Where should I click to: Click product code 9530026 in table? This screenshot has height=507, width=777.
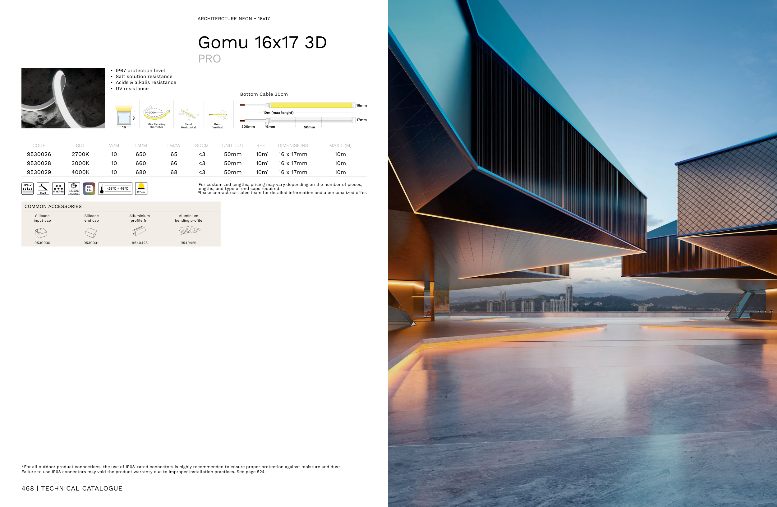pos(39,154)
